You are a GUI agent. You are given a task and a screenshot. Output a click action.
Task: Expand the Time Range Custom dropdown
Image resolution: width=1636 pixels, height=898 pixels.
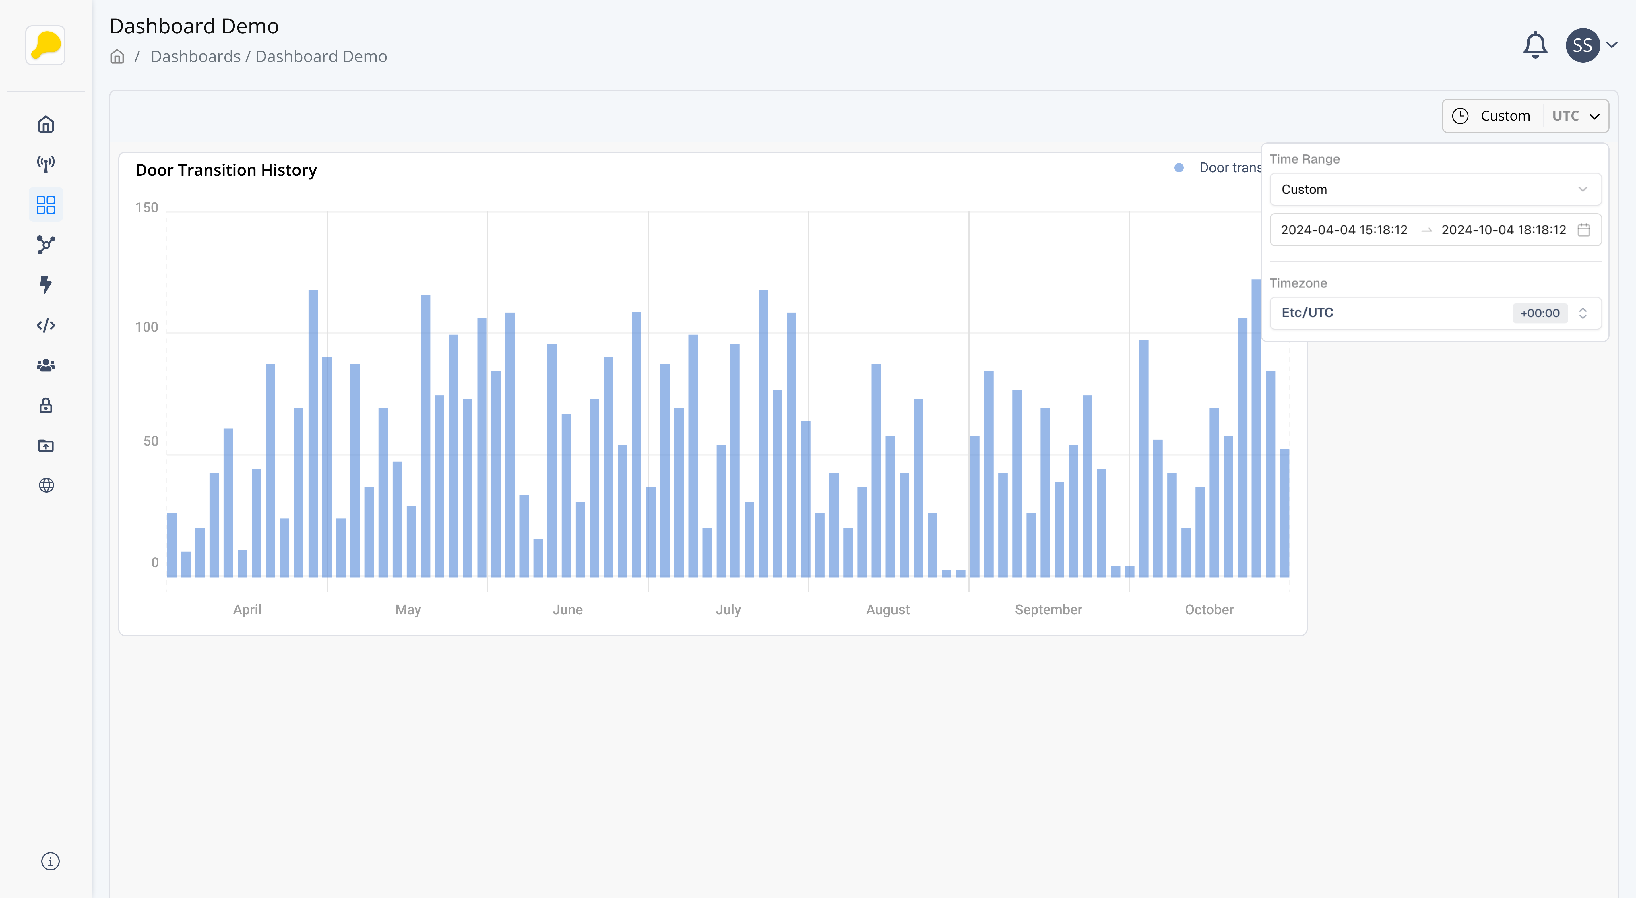(x=1435, y=189)
